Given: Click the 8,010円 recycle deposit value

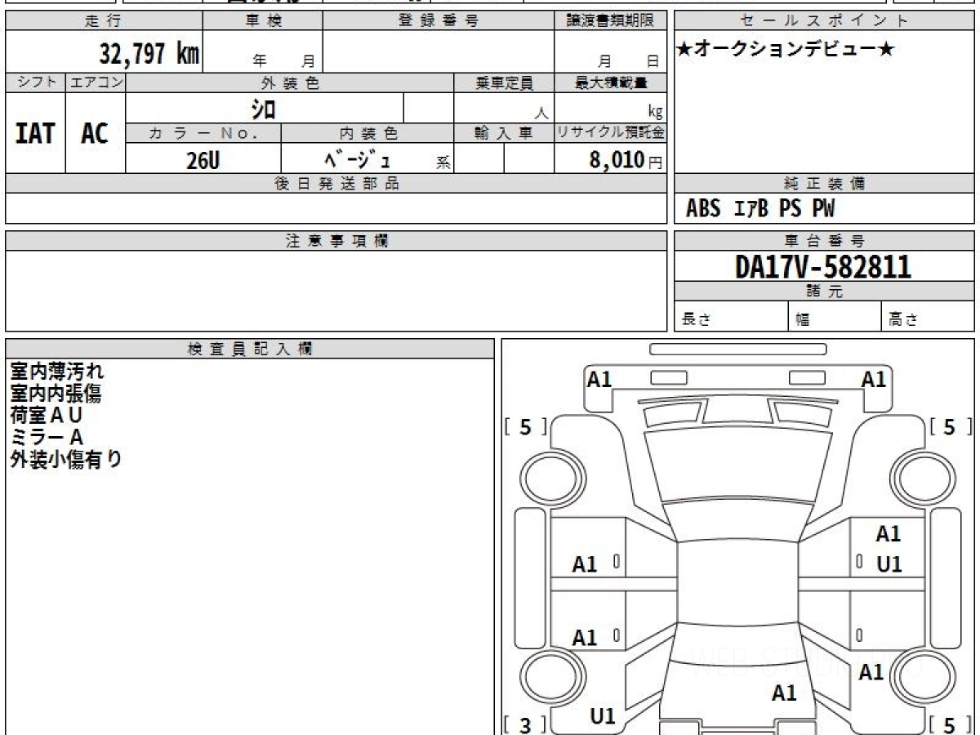Looking at the screenshot, I should (x=626, y=160).
